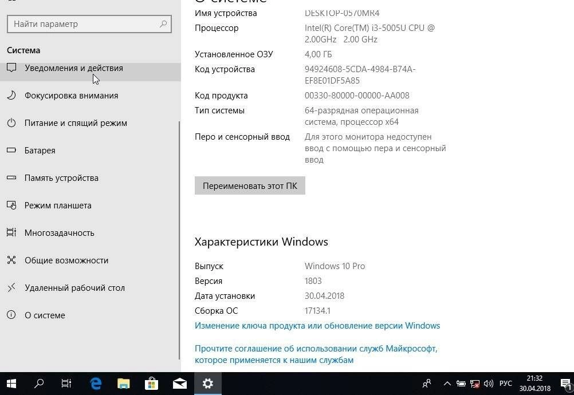Click the Код продукта label
Image resolution: width=574 pixels, height=395 pixels.
pos(221,96)
